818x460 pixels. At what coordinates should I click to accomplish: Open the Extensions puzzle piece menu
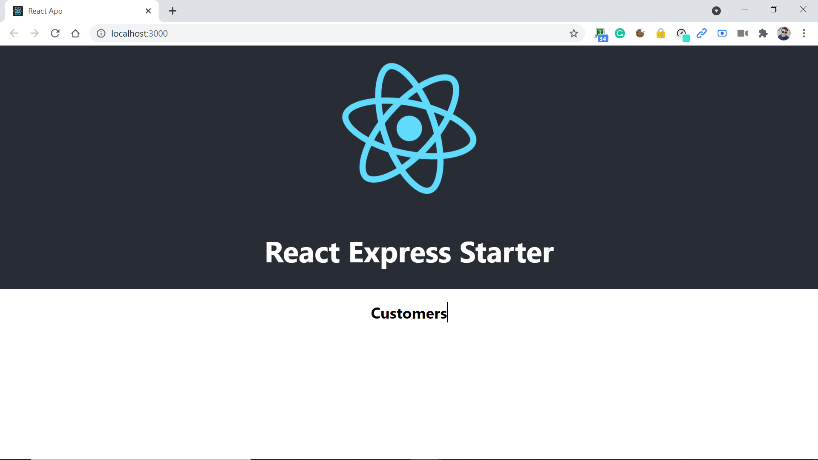[x=763, y=33]
